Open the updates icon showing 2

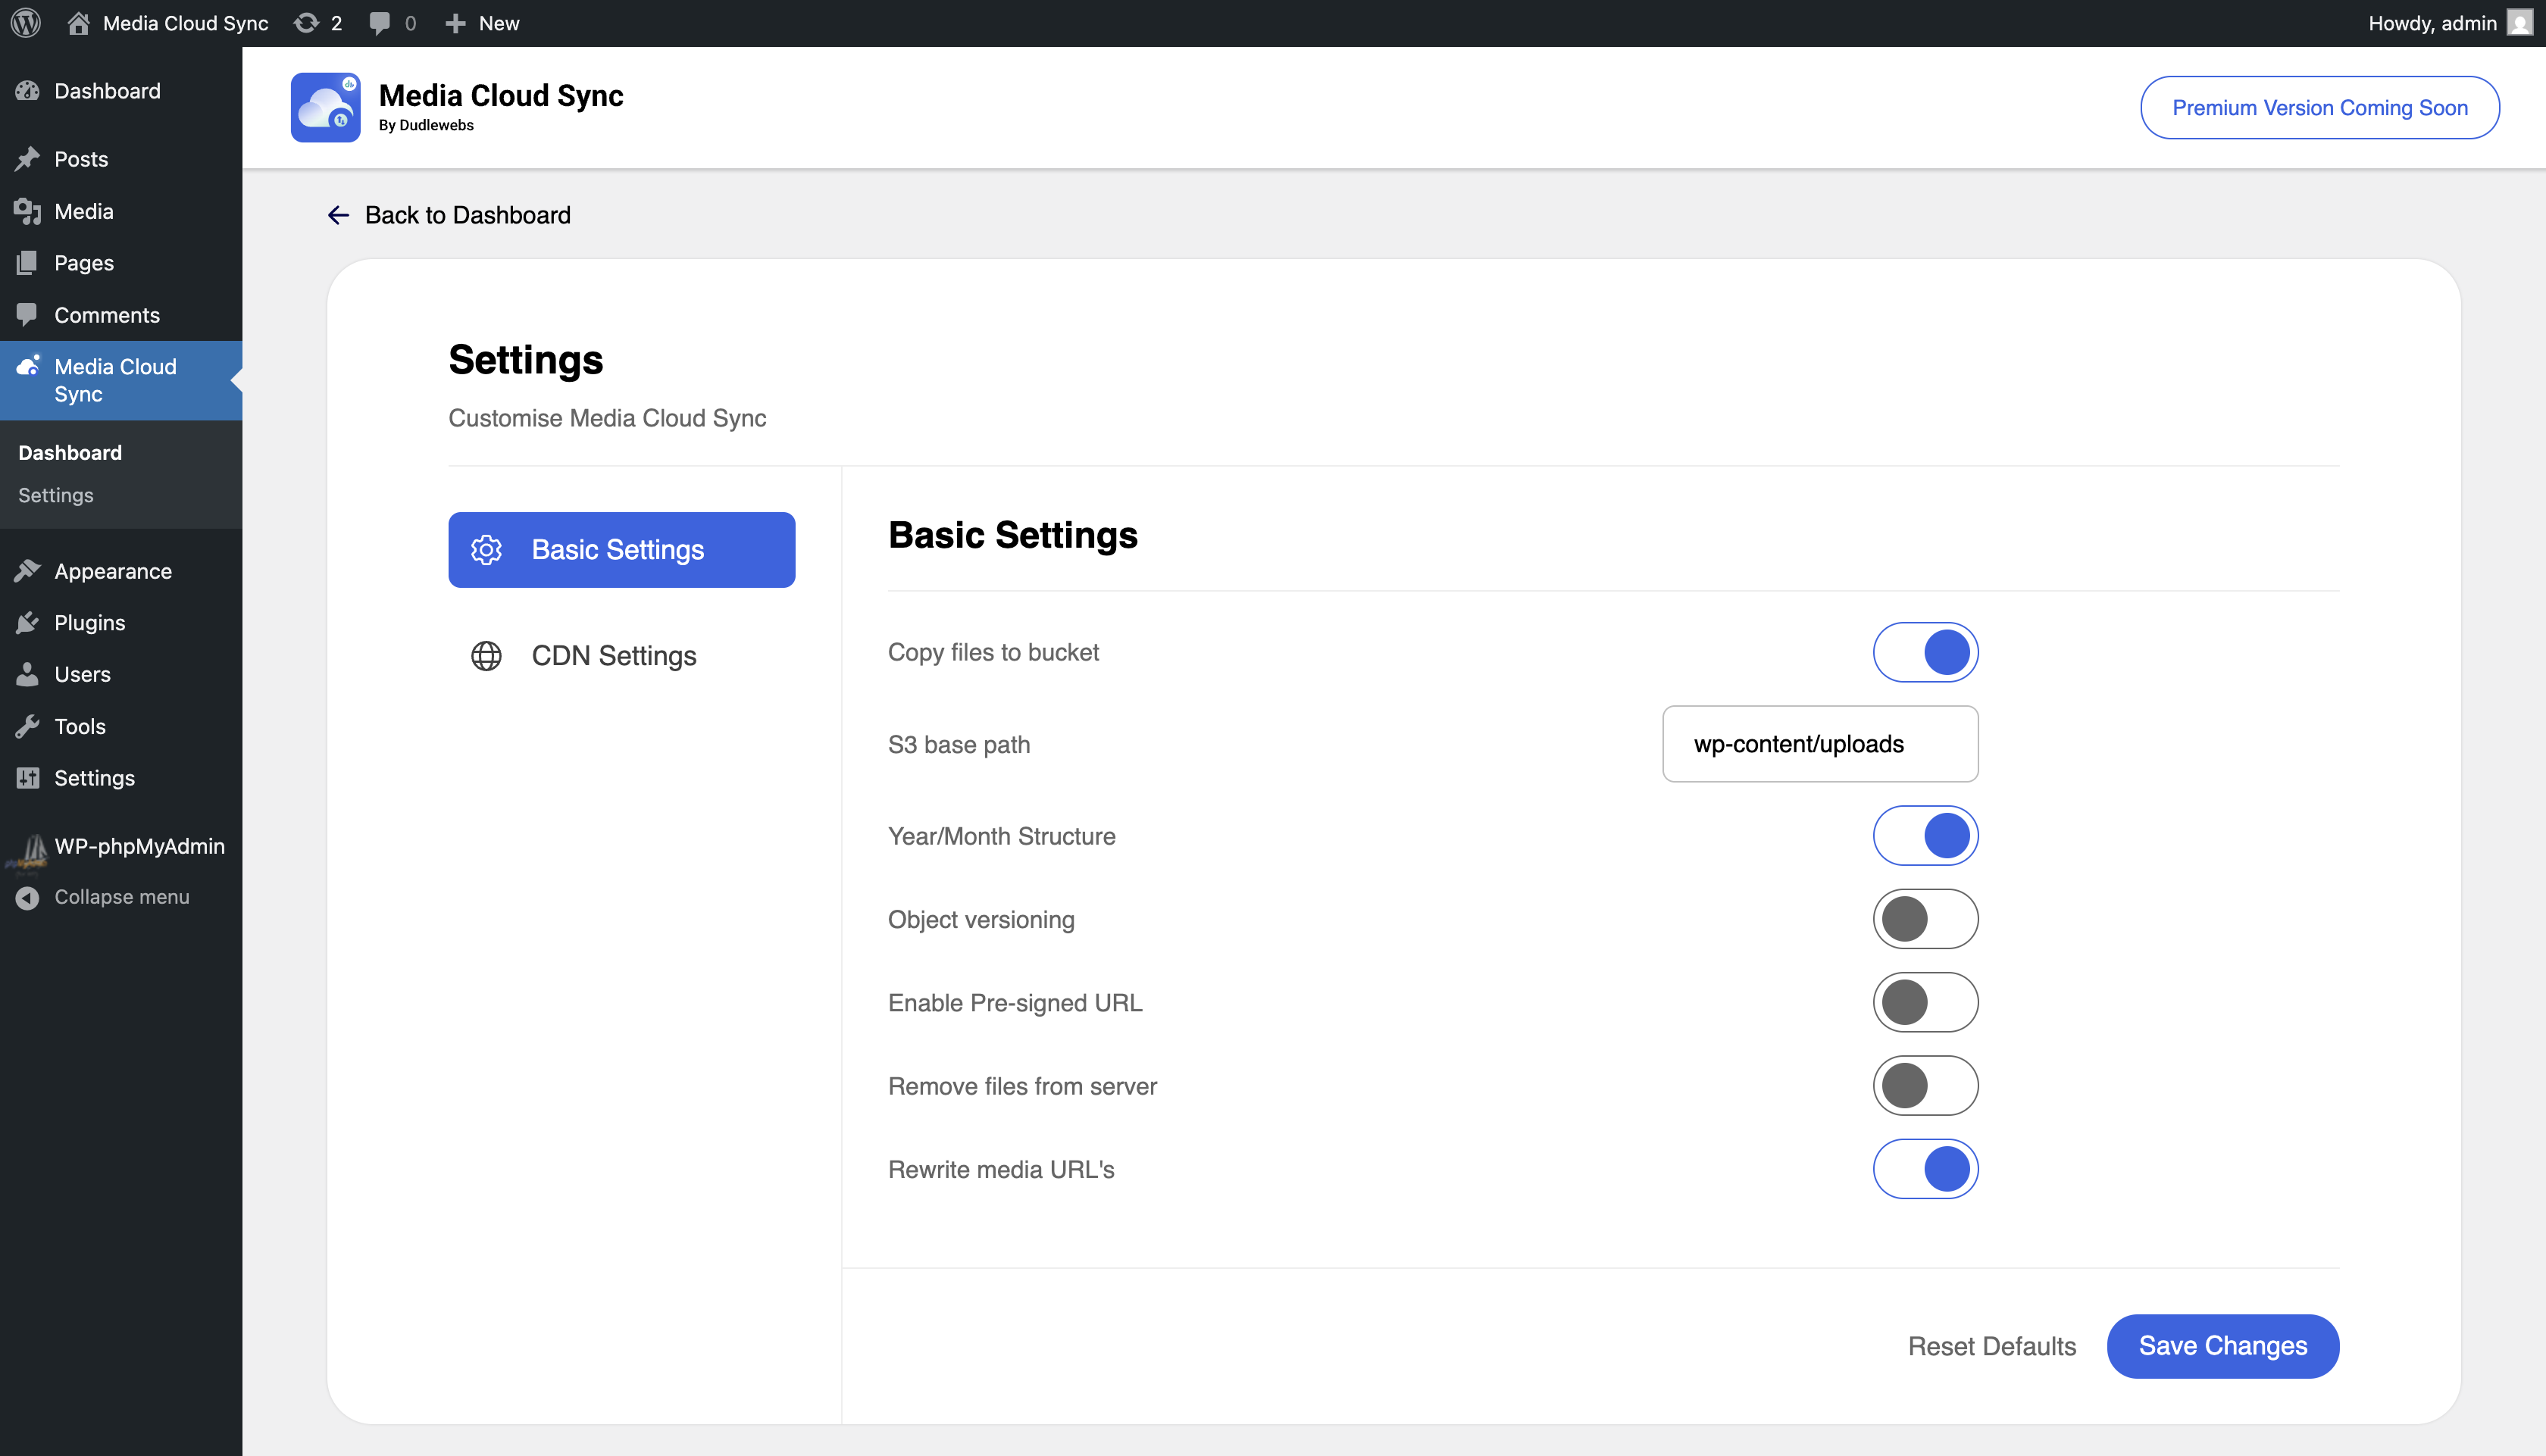306,23
